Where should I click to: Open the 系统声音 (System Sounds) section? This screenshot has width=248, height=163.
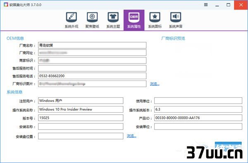(x=176, y=20)
